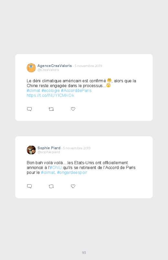The height and width of the screenshot is (260, 168).
Task: Click the @sophiepiard handle
Action: 49,152
